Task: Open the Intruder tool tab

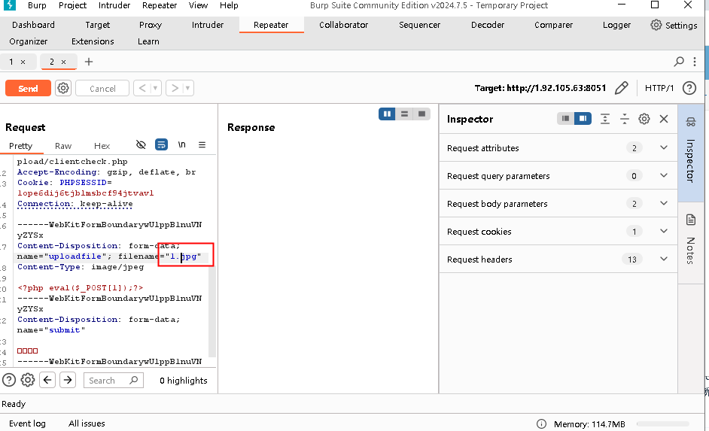Action: pos(208,25)
